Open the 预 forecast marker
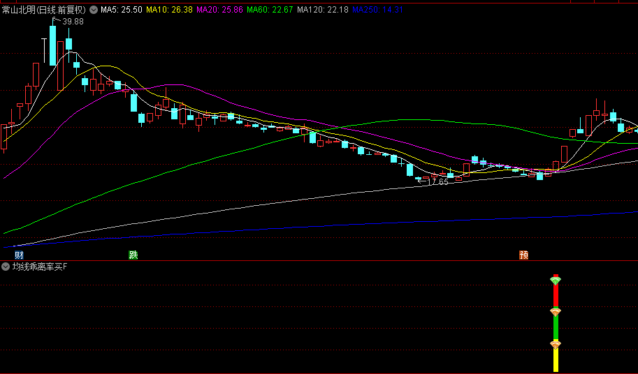 [x=523, y=255]
